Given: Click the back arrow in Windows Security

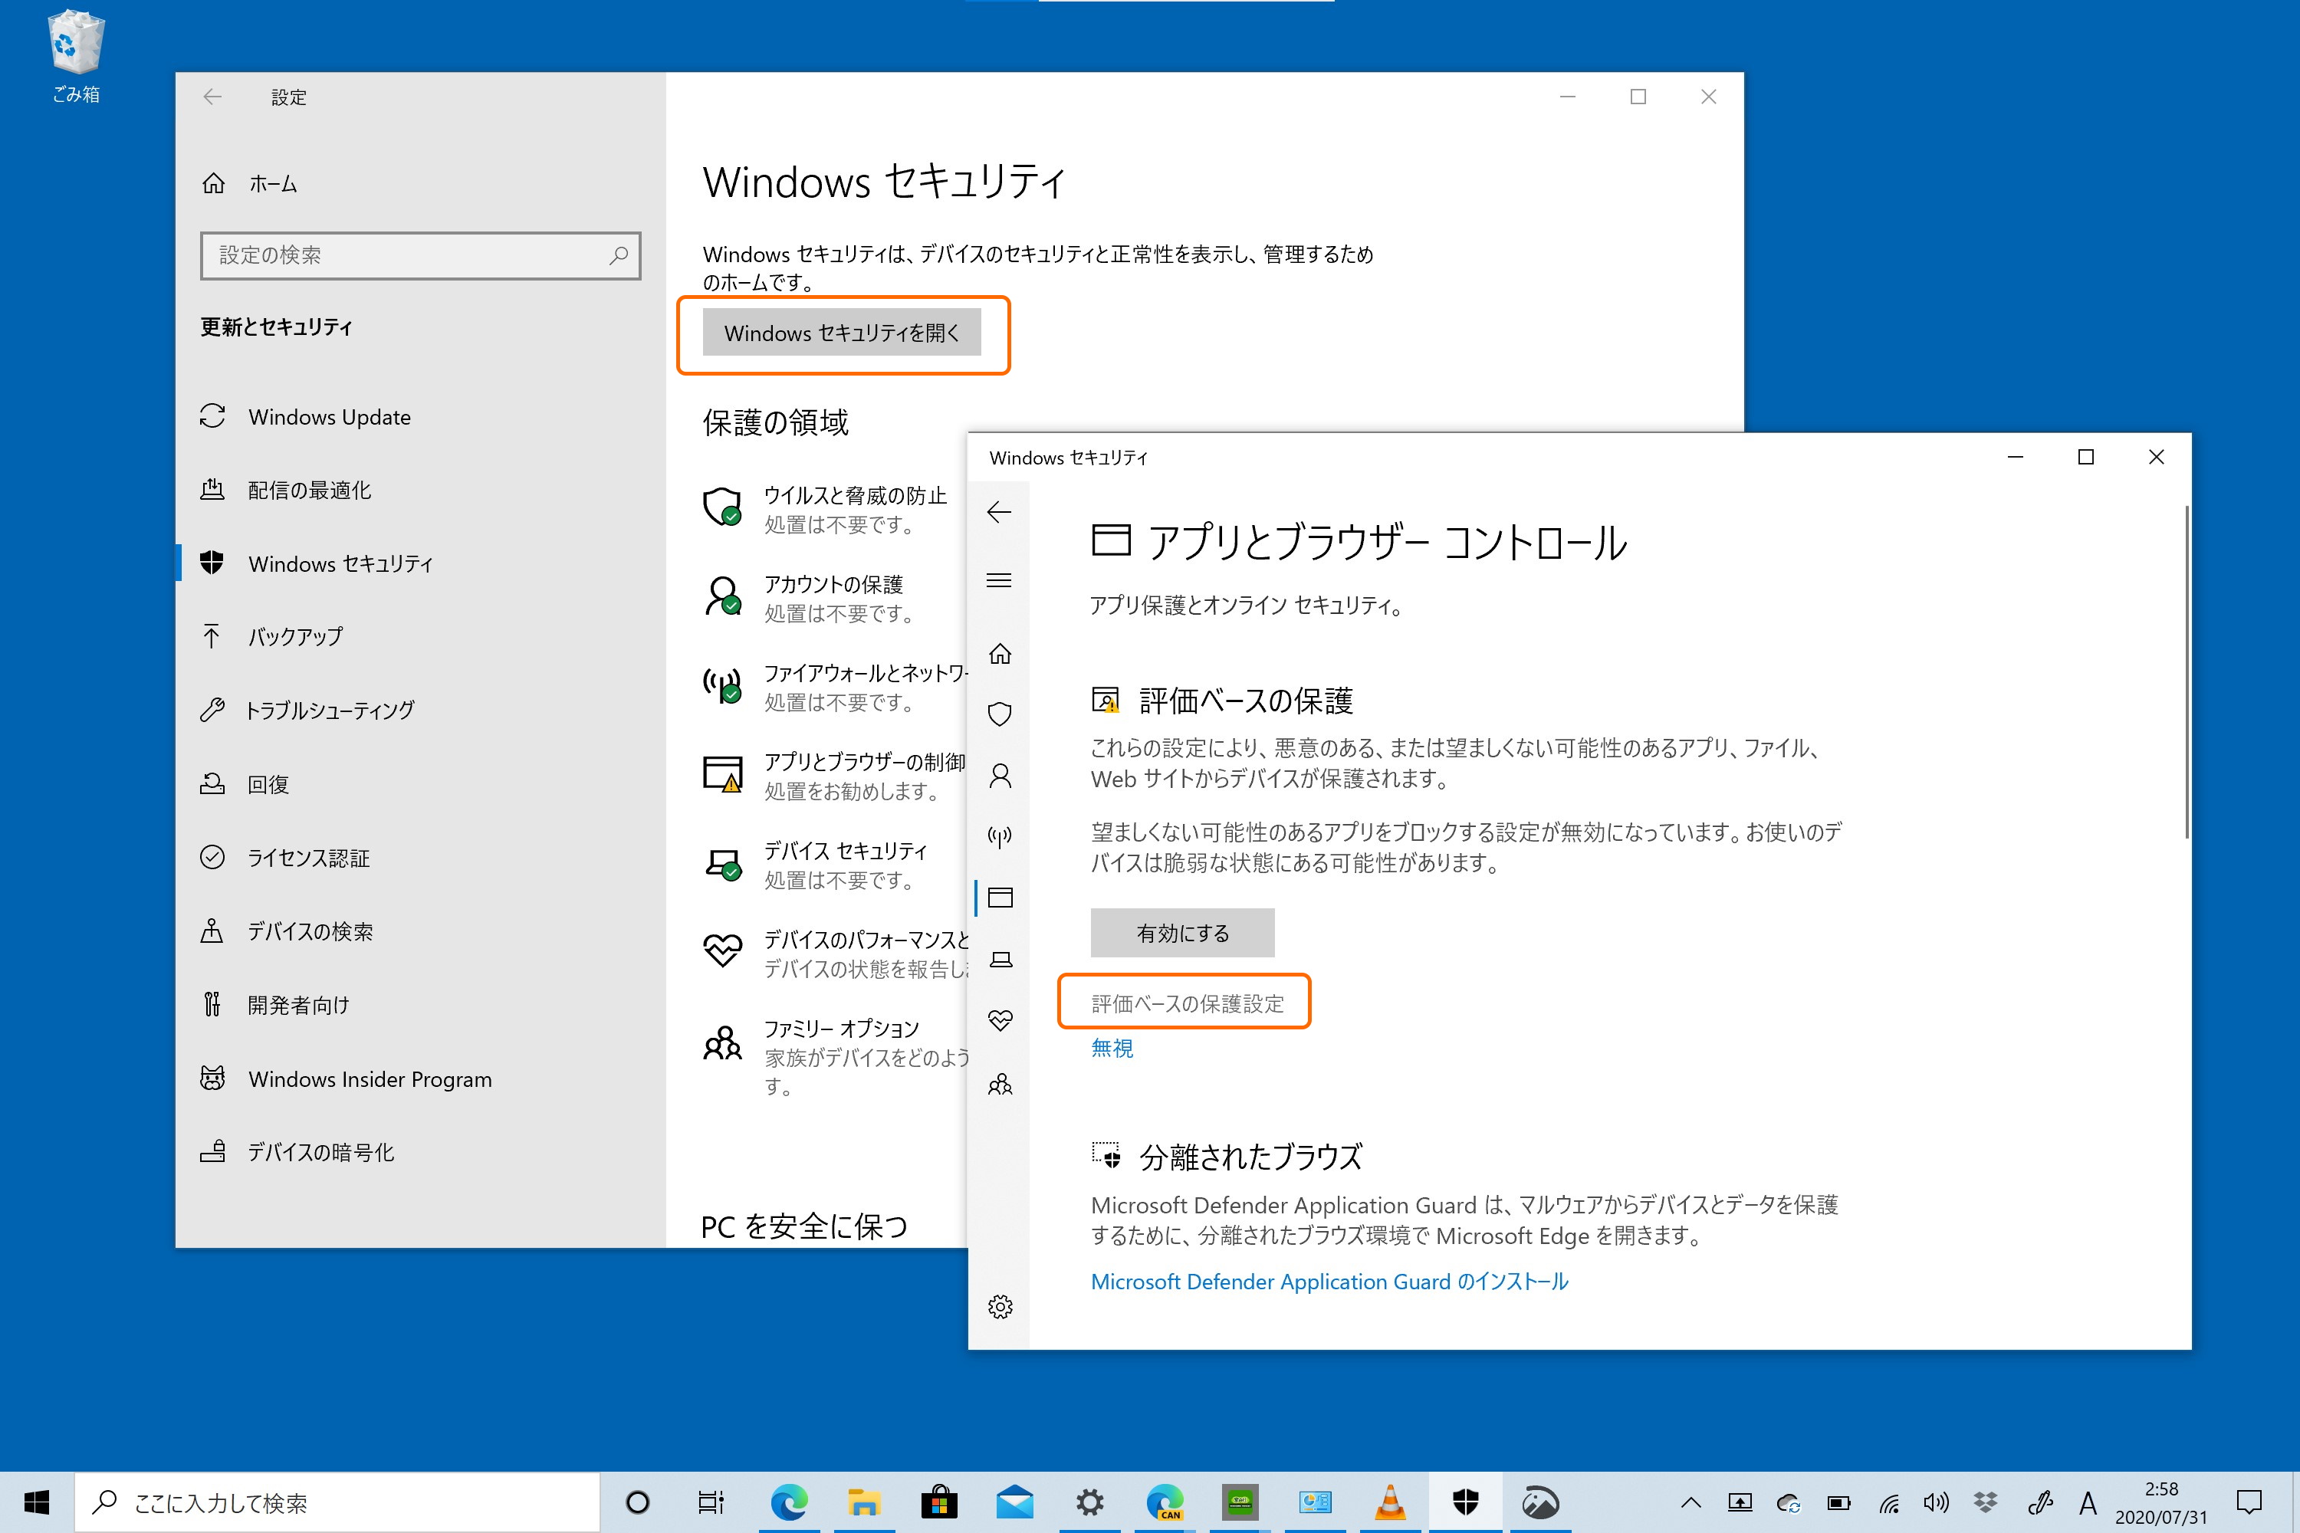Looking at the screenshot, I should 998,512.
